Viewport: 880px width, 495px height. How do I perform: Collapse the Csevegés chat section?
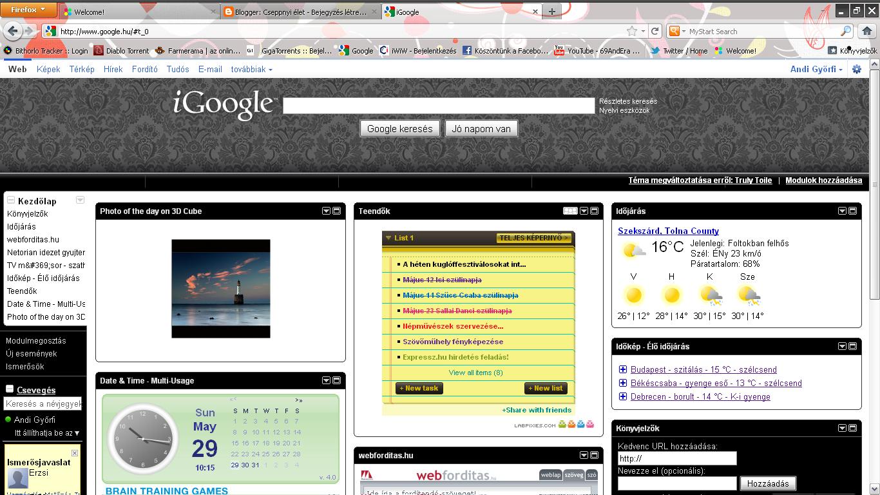pos(10,389)
